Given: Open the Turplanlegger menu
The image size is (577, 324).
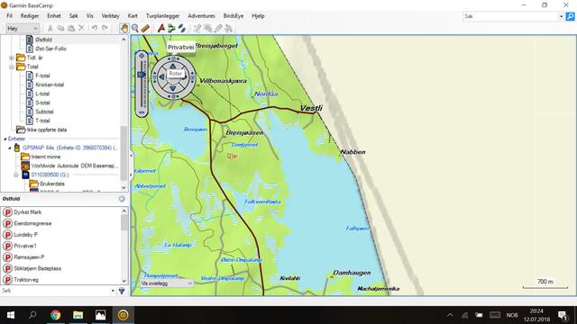Looking at the screenshot, I should 162,16.
